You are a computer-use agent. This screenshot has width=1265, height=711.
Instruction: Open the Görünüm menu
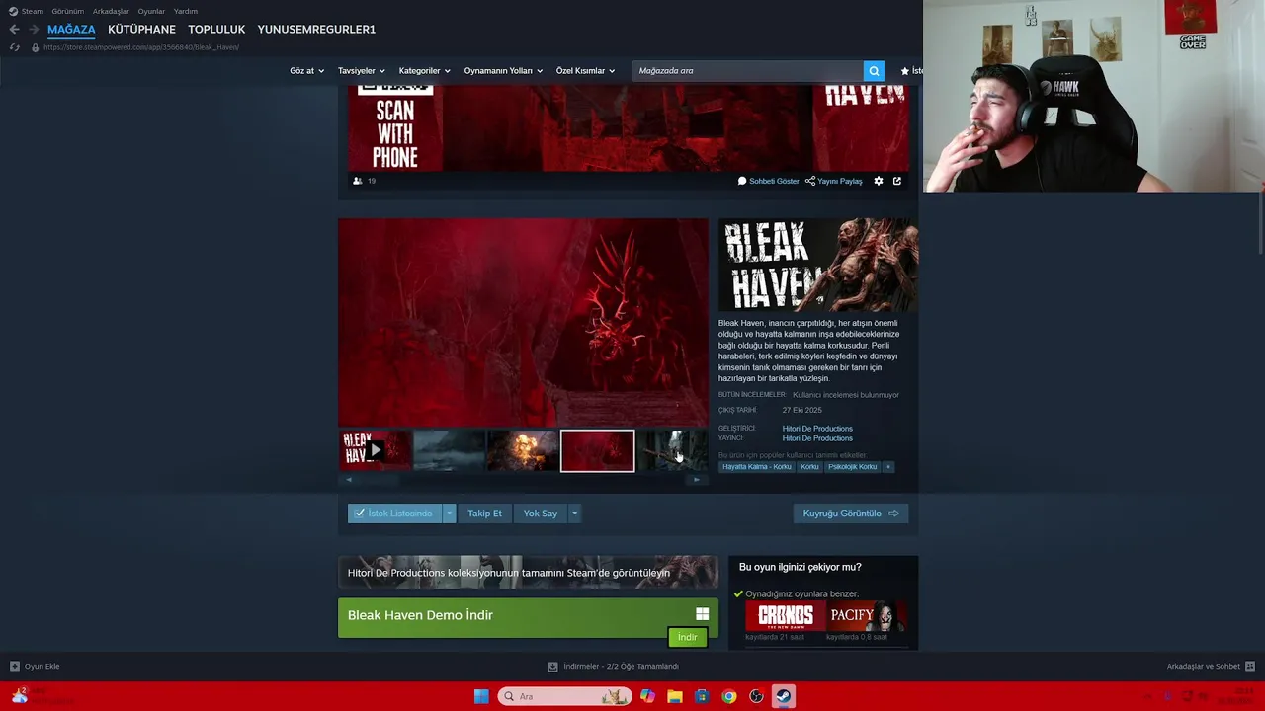67,11
